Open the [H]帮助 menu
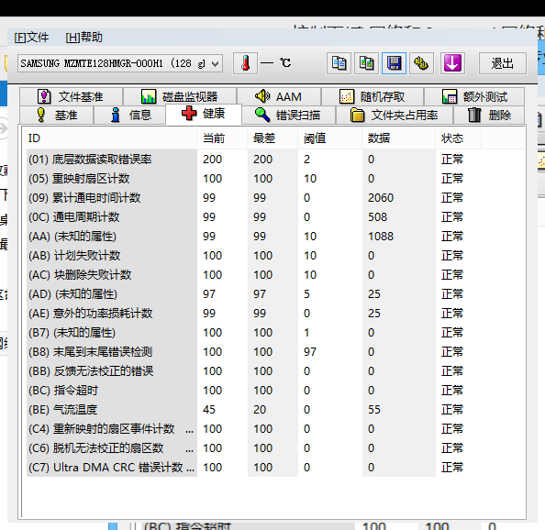545x530 pixels. 83,38
